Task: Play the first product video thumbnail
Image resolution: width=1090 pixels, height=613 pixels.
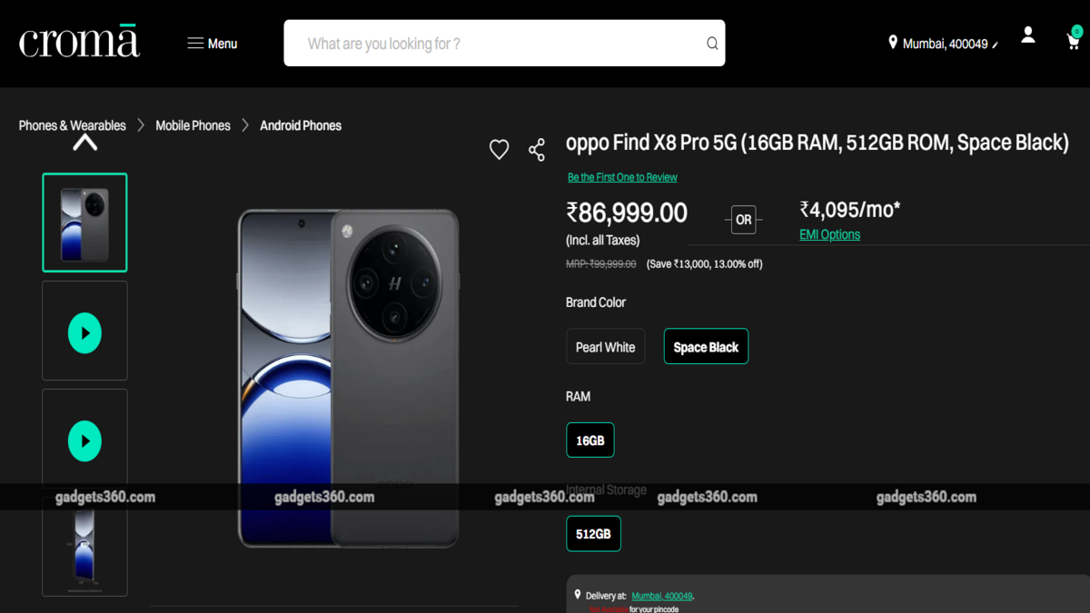Action: click(x=84, y=332)
